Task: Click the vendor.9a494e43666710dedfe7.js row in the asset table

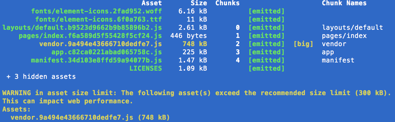Action: tap(193, 44)
